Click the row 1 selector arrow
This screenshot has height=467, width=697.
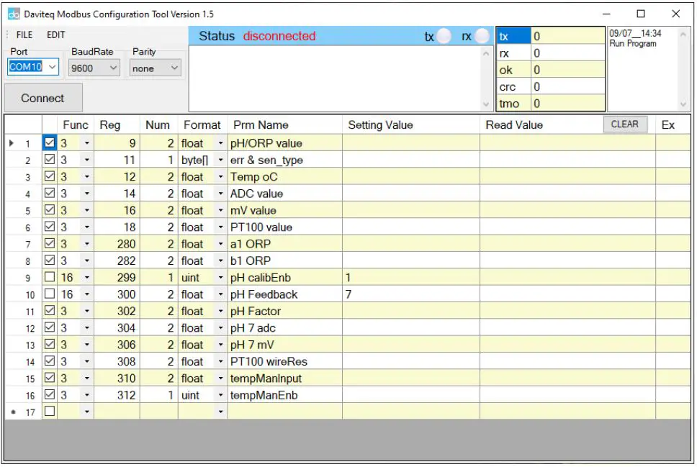click(12, 143)
